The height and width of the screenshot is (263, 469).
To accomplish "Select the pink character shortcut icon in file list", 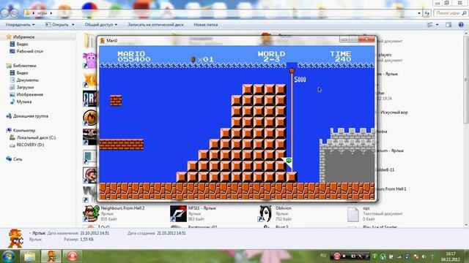I will coord(90,60).
